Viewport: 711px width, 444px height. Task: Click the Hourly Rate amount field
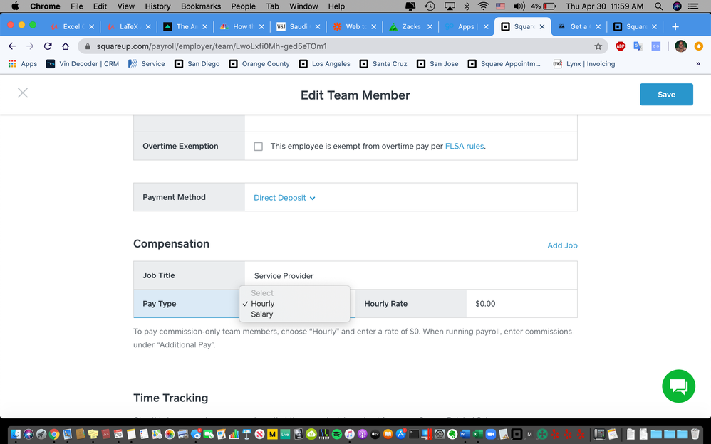(520, 304)
